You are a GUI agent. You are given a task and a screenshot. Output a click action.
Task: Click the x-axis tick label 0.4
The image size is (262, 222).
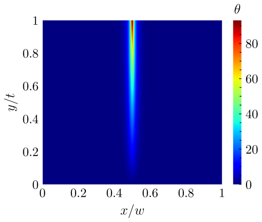click(115, 193)
